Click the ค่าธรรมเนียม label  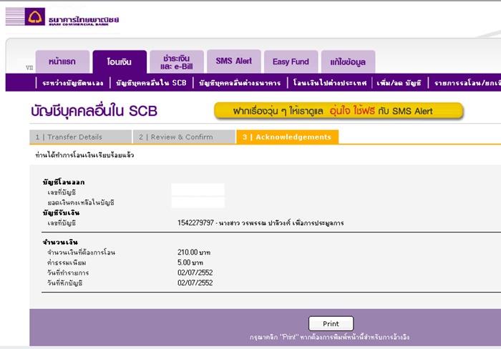pos(67,262)
